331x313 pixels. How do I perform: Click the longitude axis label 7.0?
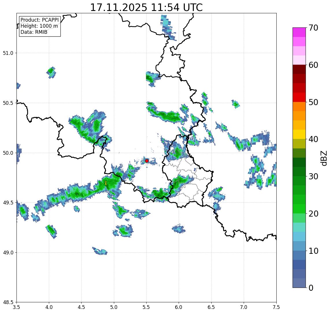click(x=244, y=307)
